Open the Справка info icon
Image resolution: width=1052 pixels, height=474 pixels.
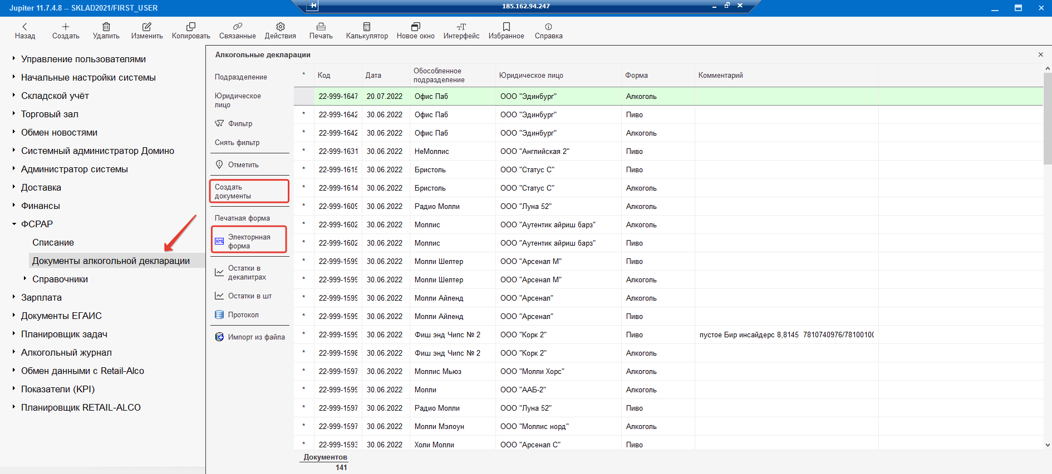coord(549,27)
